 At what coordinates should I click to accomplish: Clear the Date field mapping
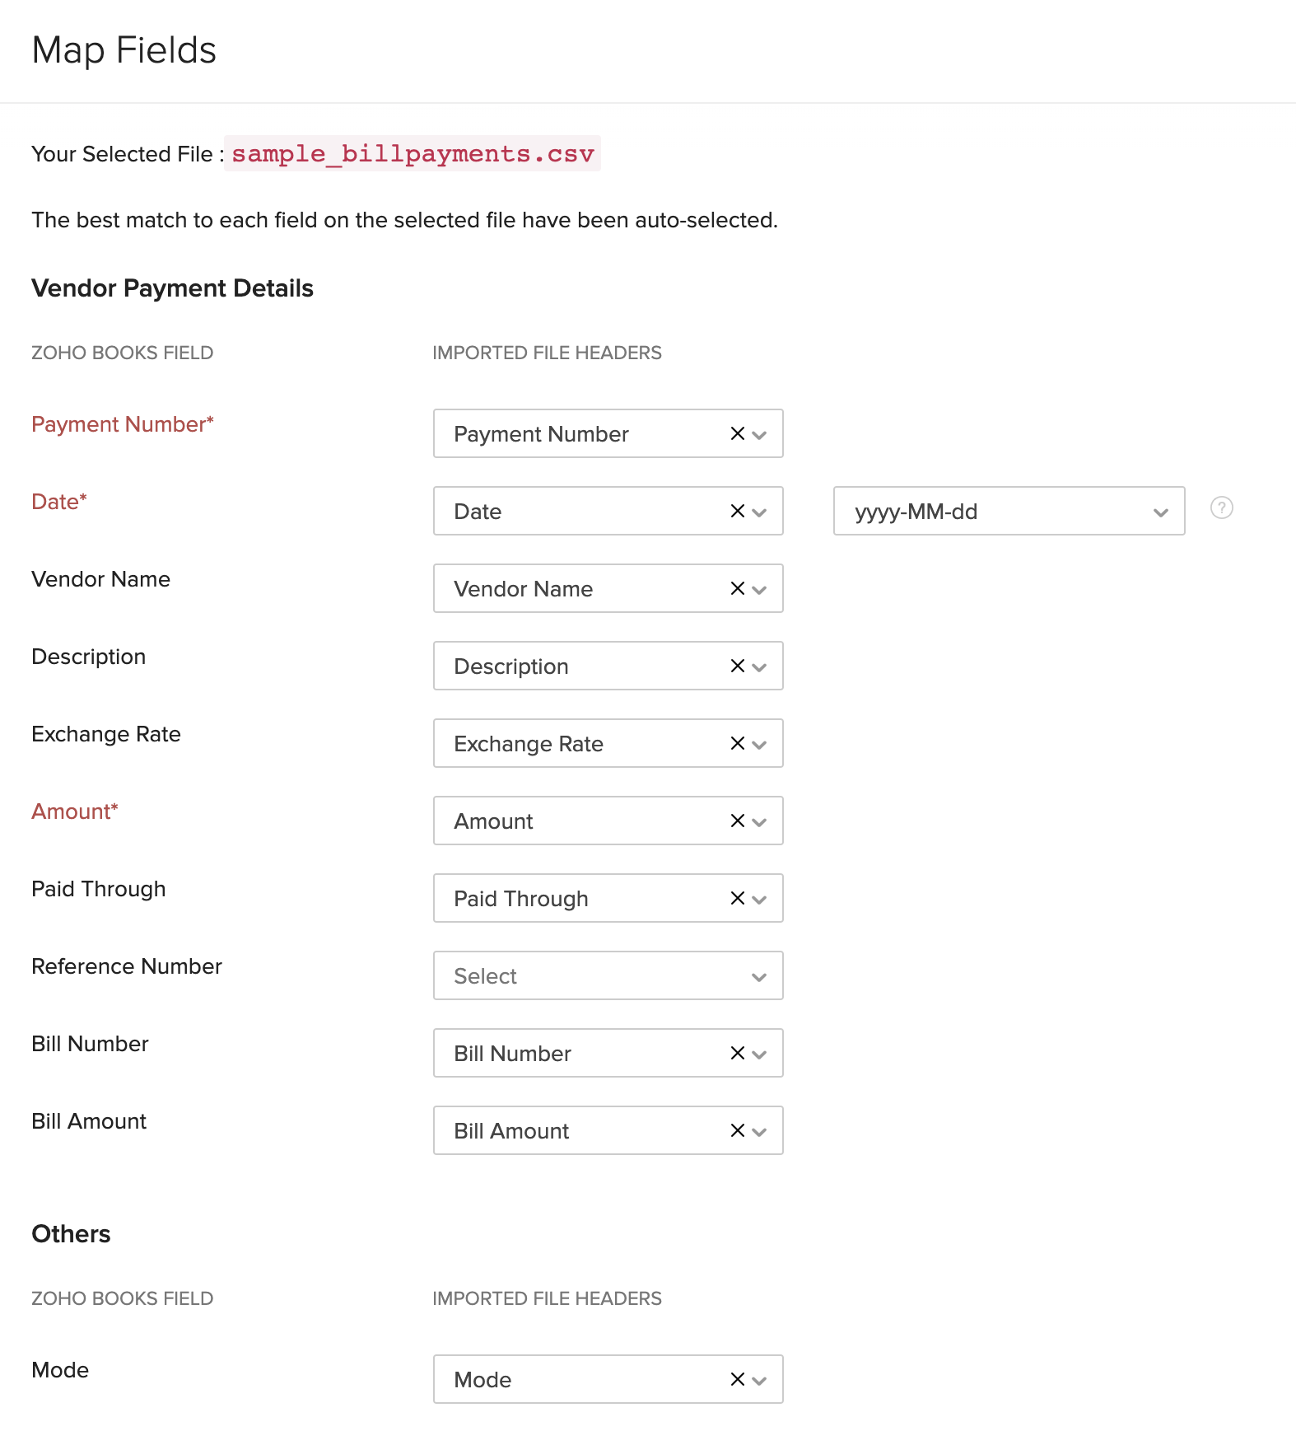737,511
